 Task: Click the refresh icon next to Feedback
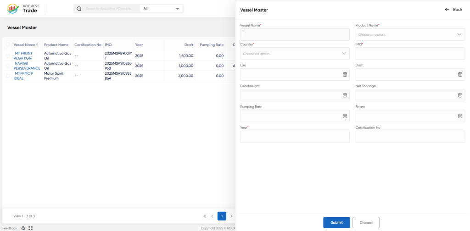pyautogui.click(x=23, y=228)
